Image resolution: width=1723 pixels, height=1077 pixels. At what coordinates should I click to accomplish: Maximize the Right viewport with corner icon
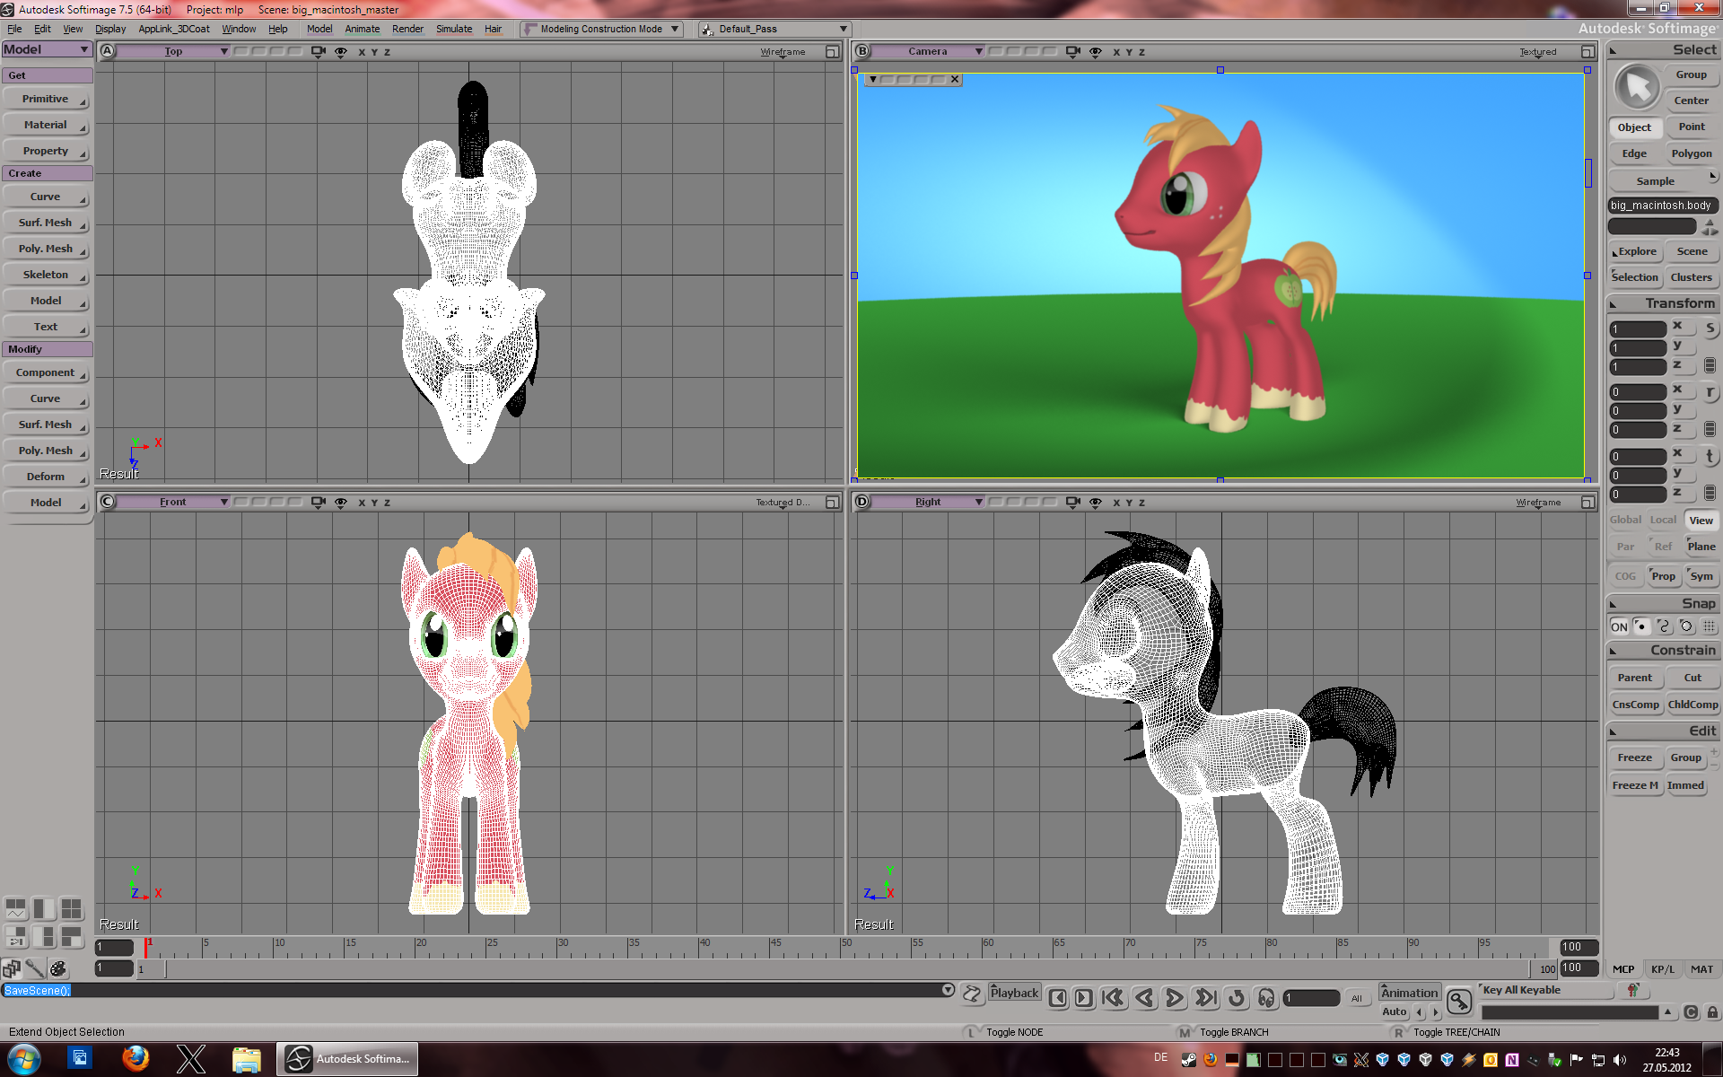tap(1587, 503)
